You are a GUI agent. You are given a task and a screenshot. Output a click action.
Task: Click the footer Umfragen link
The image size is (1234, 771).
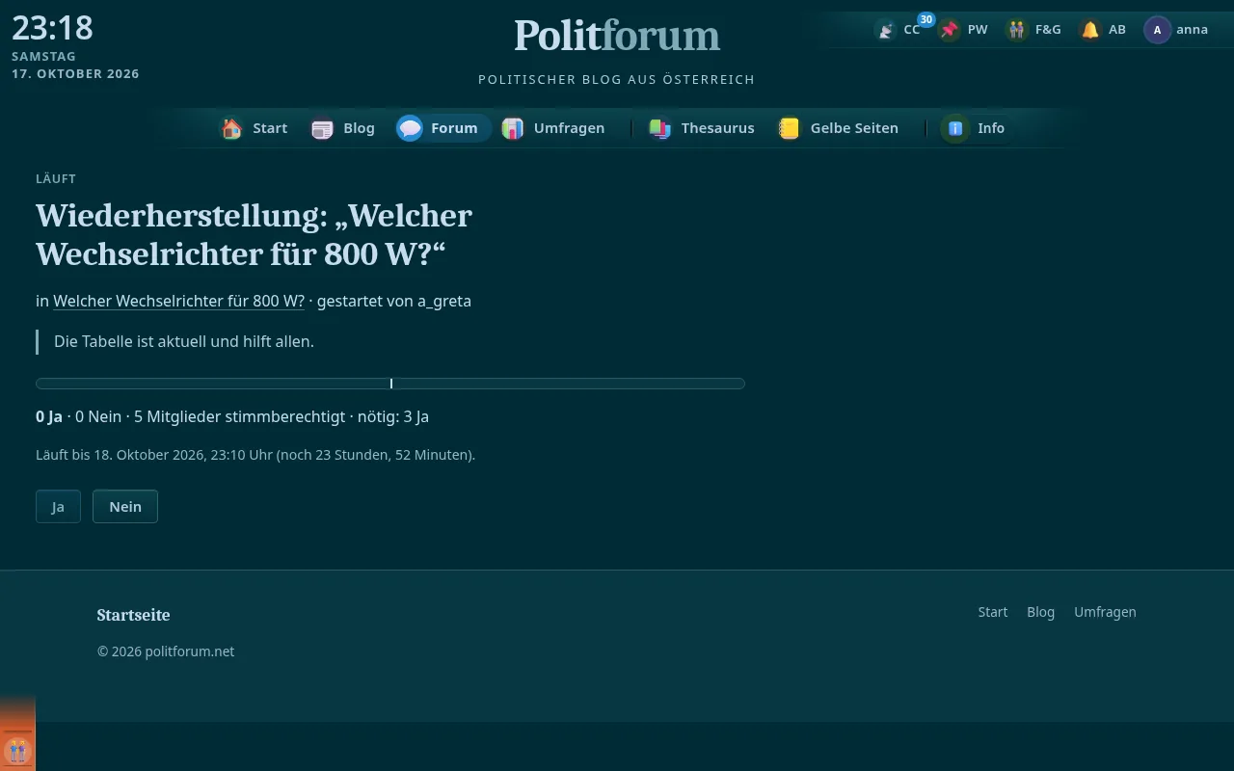click(1105, 612)
